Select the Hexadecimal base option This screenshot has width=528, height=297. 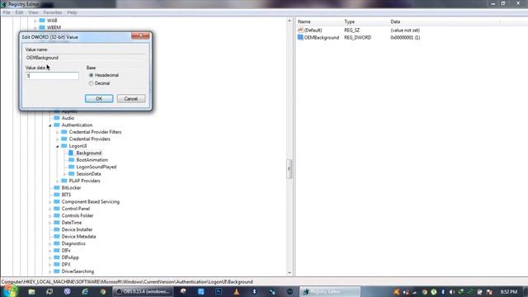tap(92, 75)
